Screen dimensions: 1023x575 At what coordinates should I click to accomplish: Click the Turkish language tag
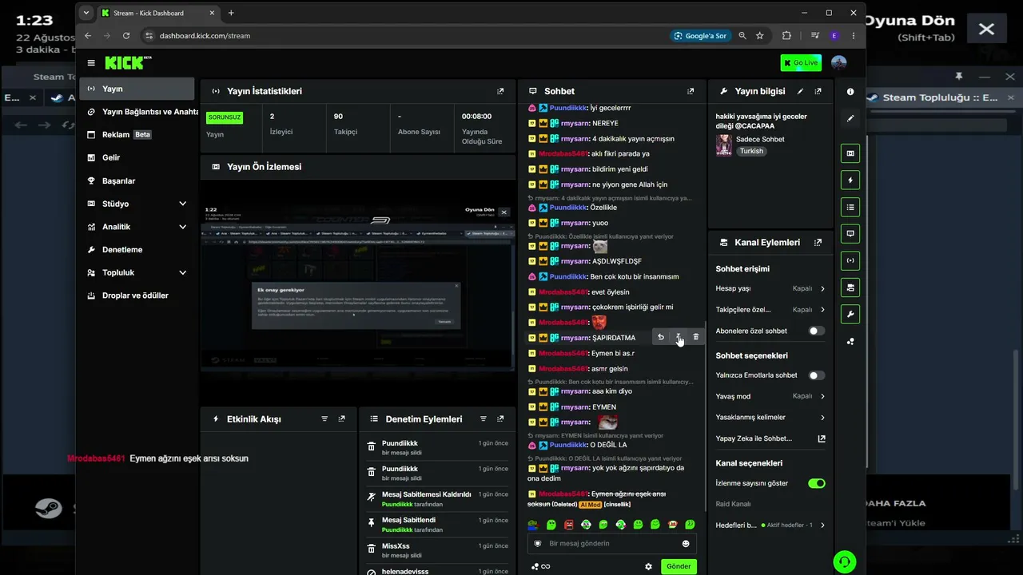point(751,151)
